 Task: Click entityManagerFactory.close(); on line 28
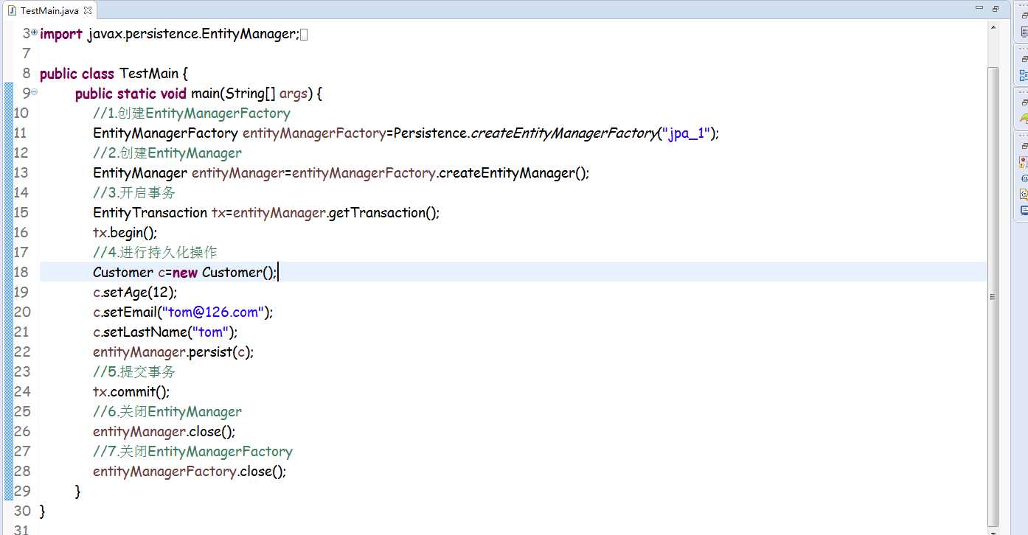[190, 471]
